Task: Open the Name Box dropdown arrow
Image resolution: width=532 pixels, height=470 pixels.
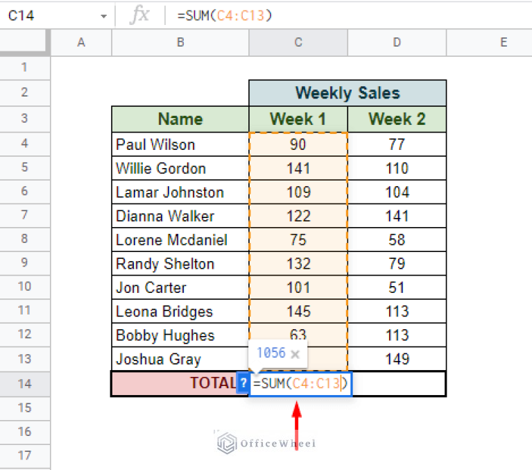Action: 103,15
